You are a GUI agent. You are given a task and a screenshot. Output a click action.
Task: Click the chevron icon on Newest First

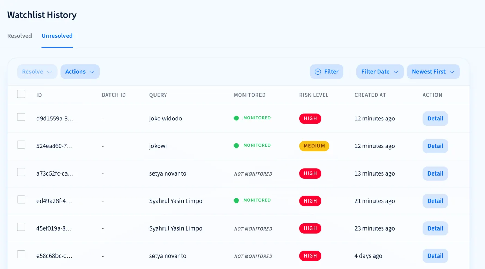click(452, 72)
